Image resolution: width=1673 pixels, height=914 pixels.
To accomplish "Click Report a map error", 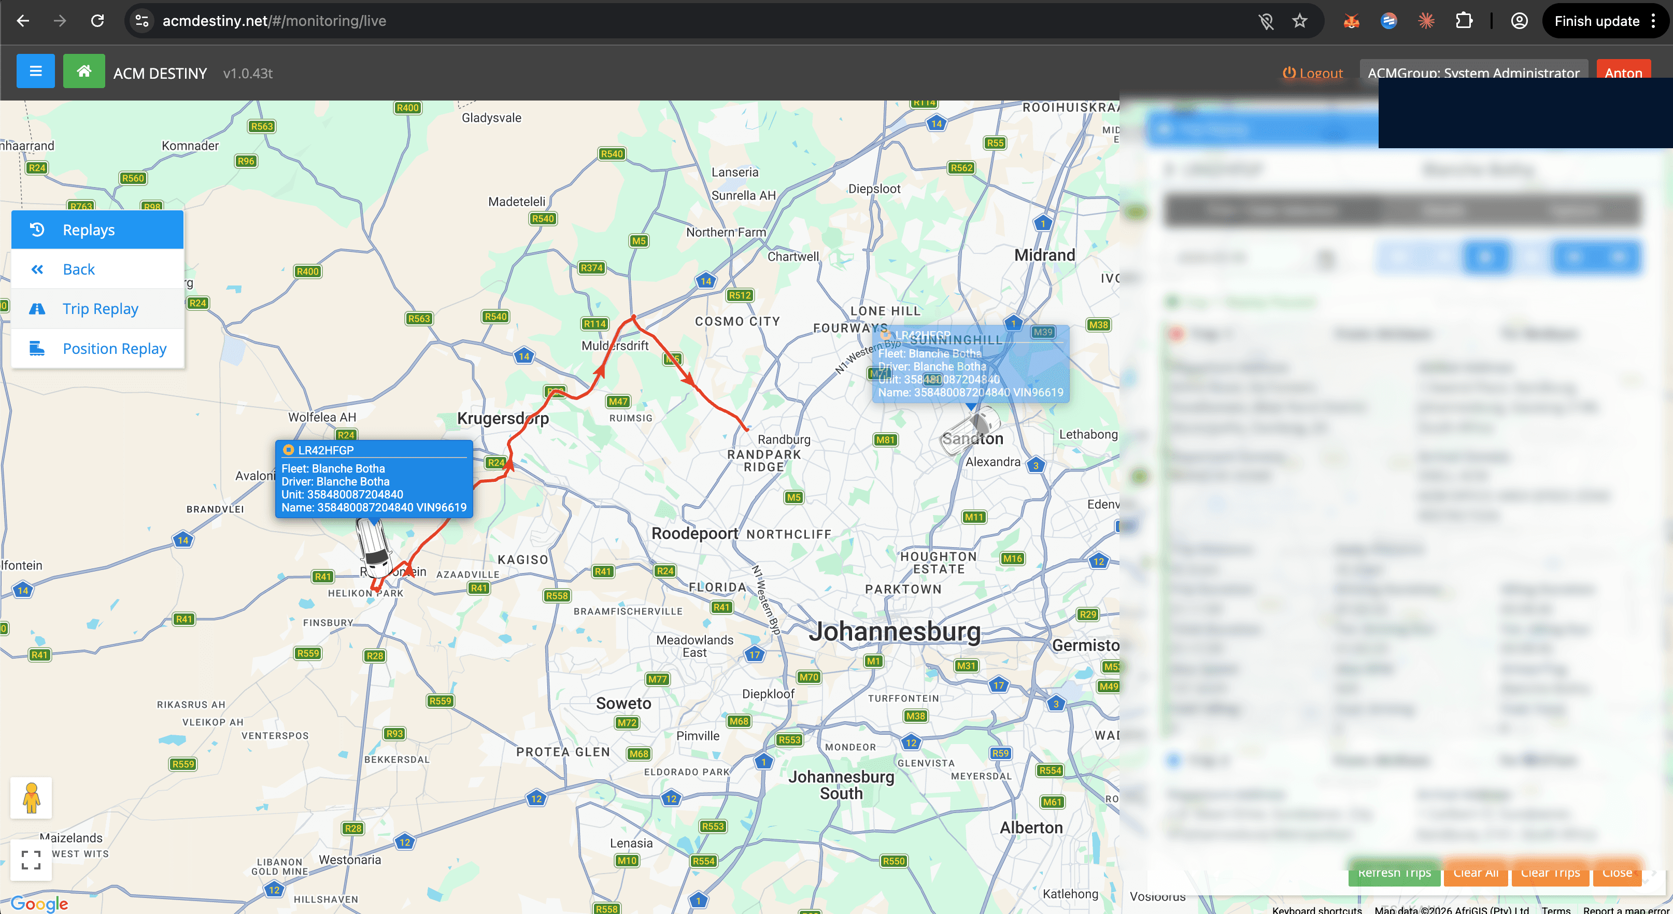I will [x=1626, y=909].
